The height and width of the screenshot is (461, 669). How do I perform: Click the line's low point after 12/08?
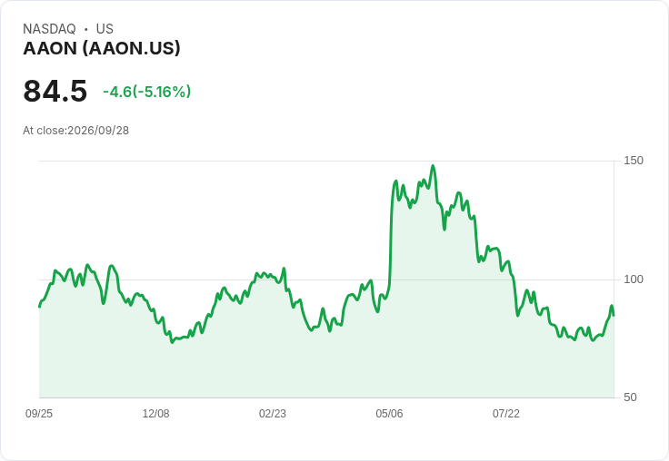172,342
